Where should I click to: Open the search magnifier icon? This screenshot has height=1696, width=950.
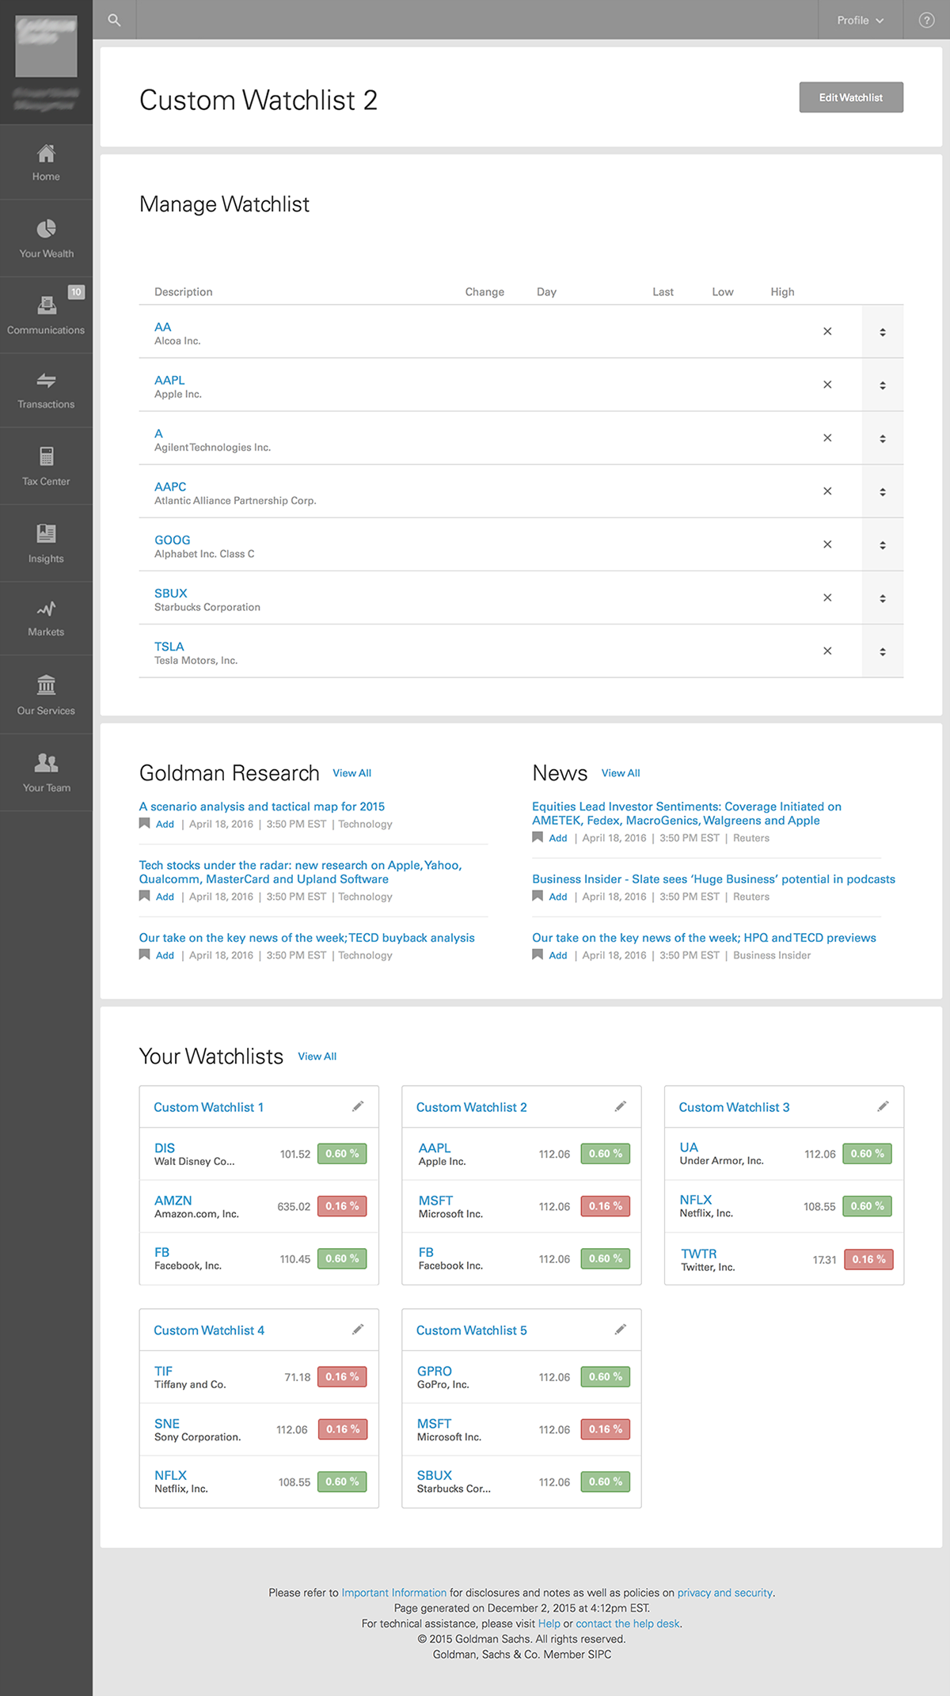click(115, 20)
